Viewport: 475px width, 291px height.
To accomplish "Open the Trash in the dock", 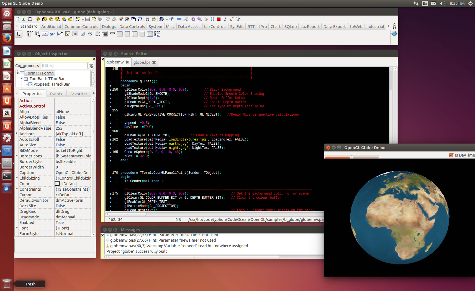I will 7,284.
